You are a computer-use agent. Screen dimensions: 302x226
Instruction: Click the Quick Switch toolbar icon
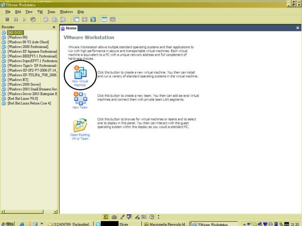click(85, 20)
